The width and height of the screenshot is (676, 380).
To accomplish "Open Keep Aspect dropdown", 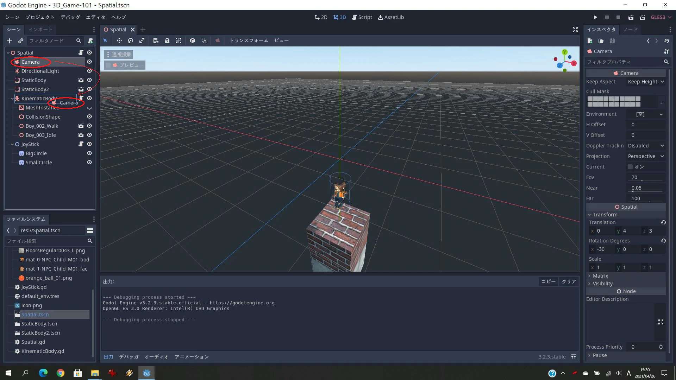I will 646,82.
